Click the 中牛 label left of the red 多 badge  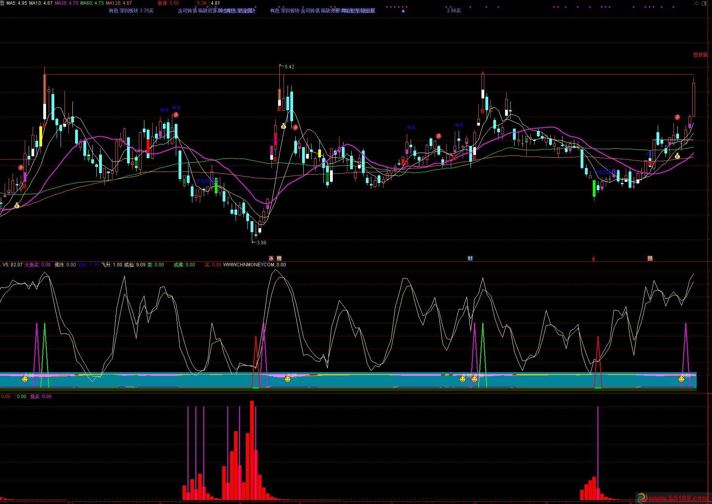pos(164,110)
